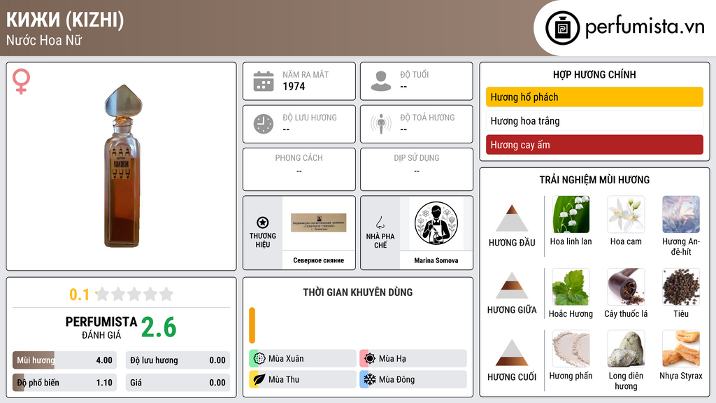This screenshot has width=716, height=403.
Task: Select the Hoắc Hương note image
Action: pos(571,287)
